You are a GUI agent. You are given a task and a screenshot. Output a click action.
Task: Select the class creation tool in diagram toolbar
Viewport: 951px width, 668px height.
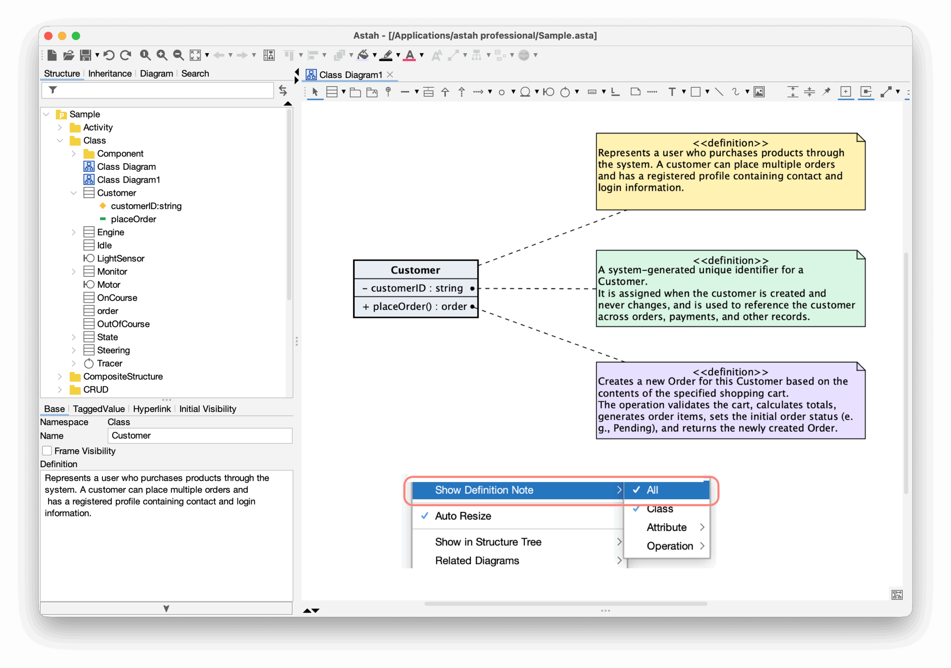331,91
